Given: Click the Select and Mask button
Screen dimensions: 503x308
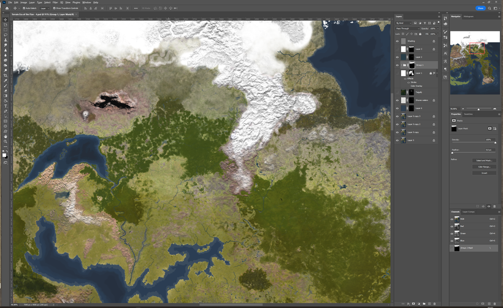Looking at the screenshot, I should click(484, 160).
